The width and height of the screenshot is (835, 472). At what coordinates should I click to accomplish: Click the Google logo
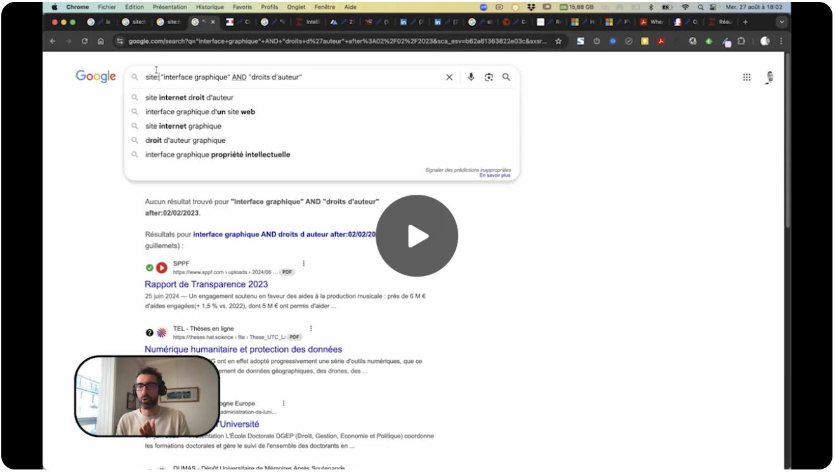(96, 76)
